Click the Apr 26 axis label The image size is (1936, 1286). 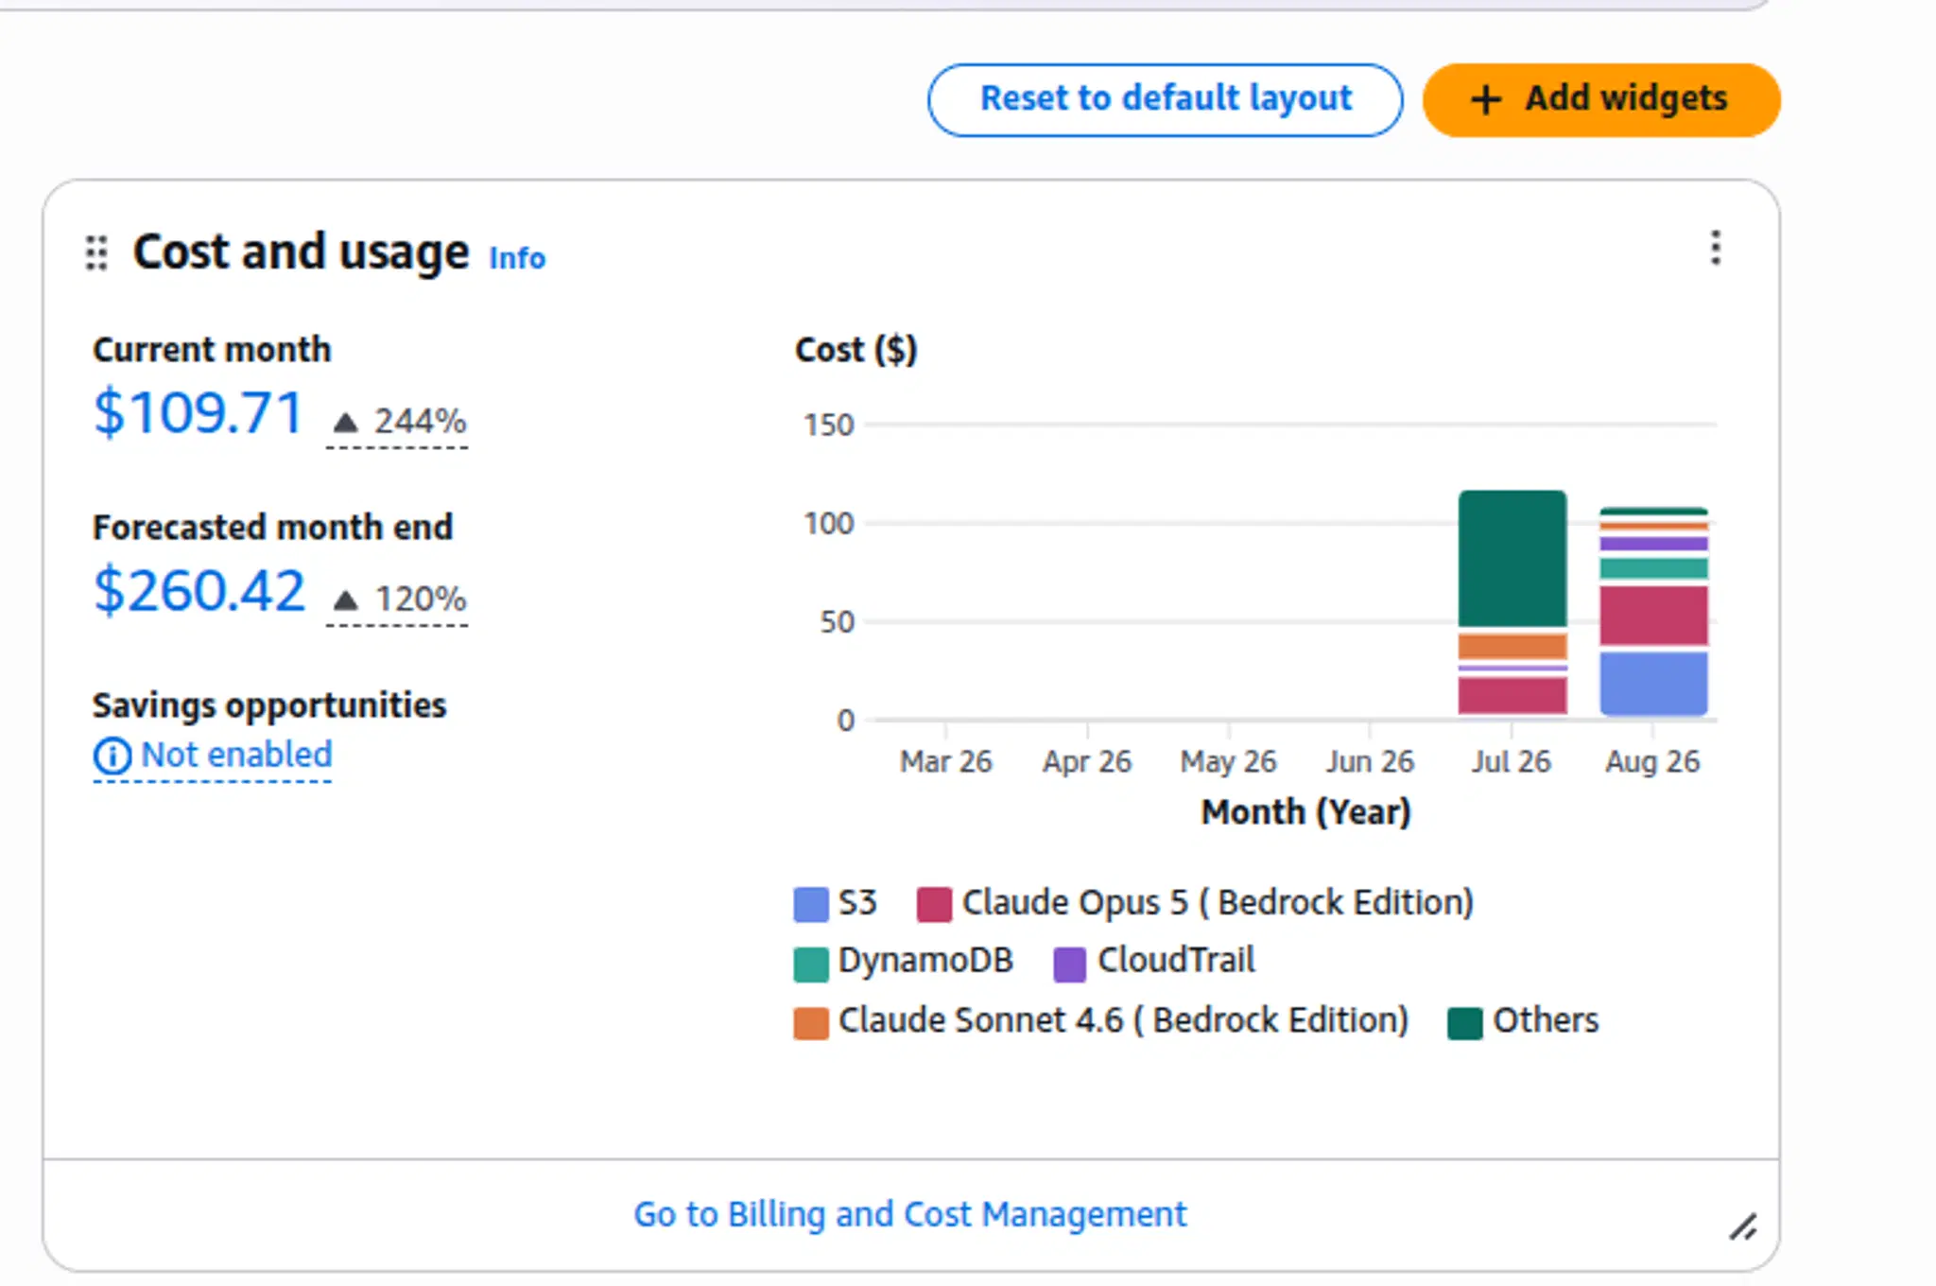click(1087, 761)
